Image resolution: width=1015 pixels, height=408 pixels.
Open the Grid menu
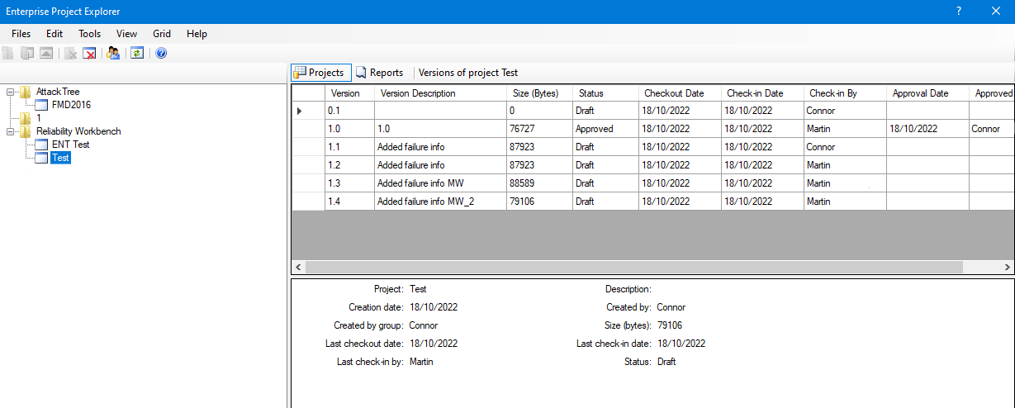[x=162, y=34]
